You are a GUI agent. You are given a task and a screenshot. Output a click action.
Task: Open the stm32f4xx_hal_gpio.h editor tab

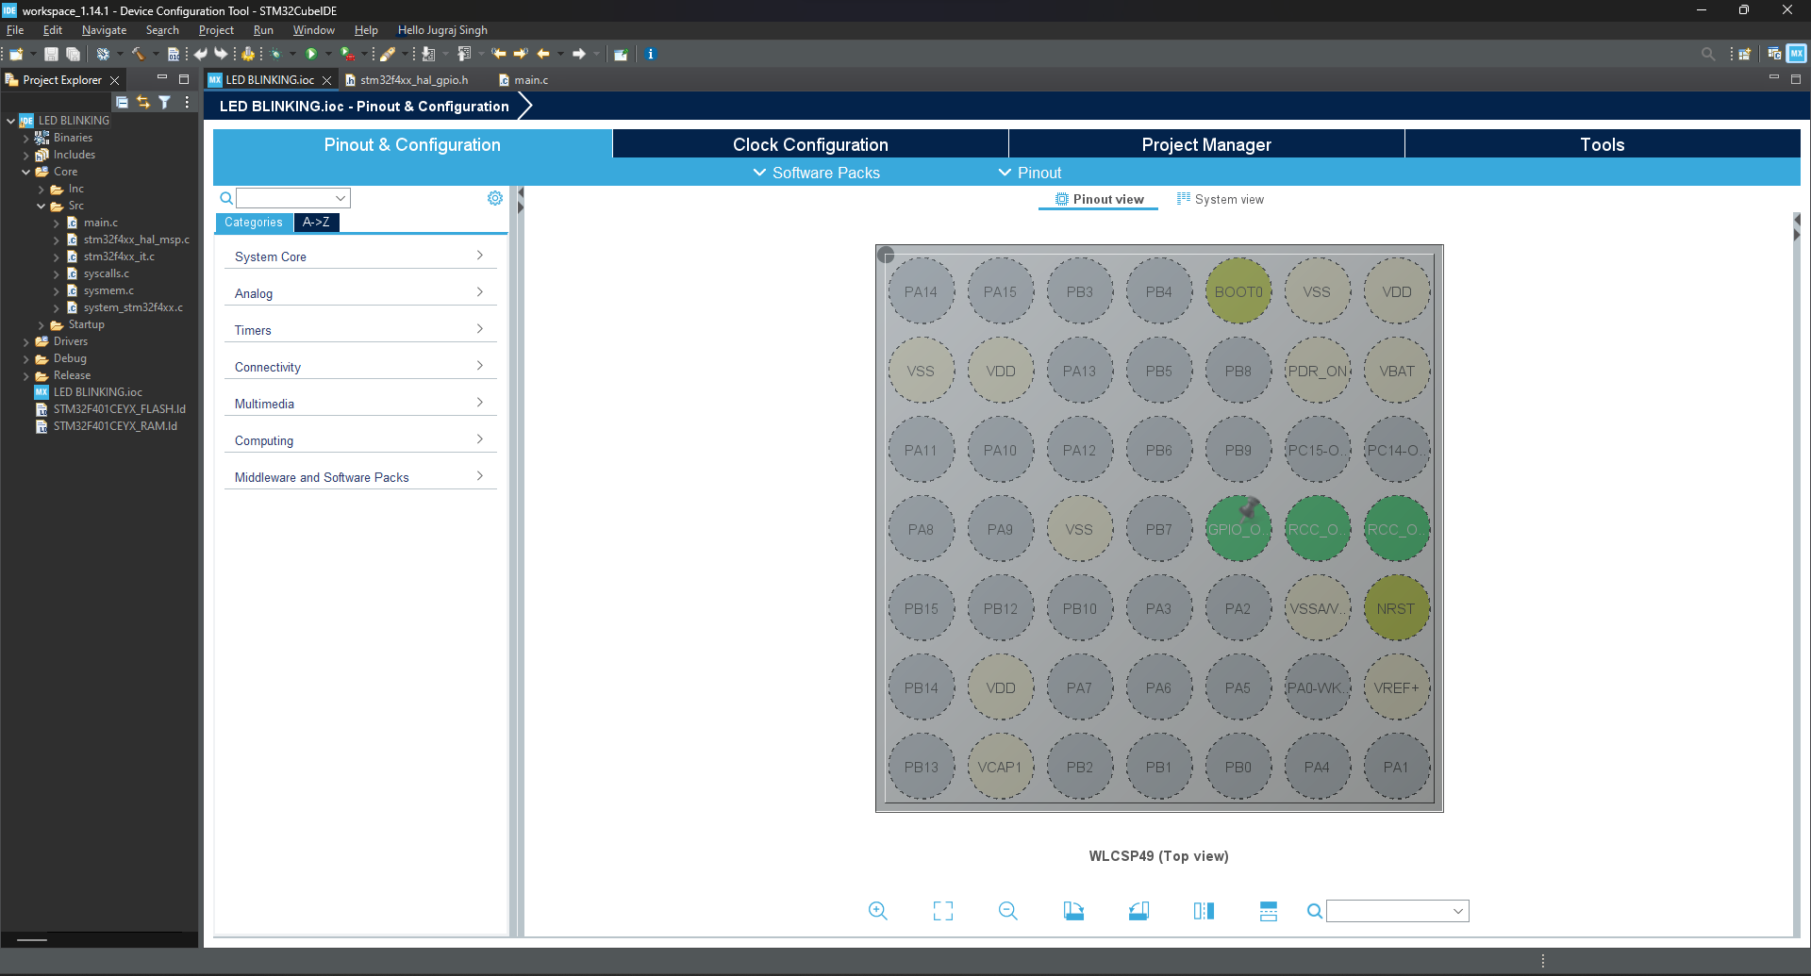click(x=407, y=80)
